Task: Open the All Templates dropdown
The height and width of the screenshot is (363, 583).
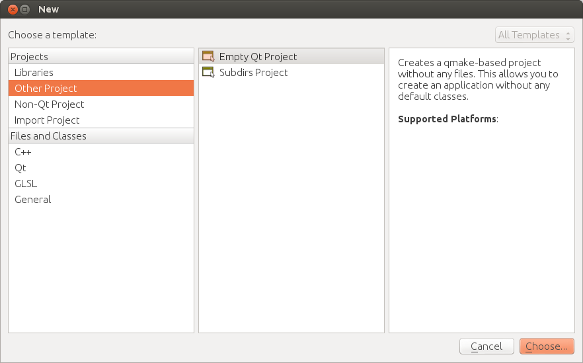Action: [534, 35]
